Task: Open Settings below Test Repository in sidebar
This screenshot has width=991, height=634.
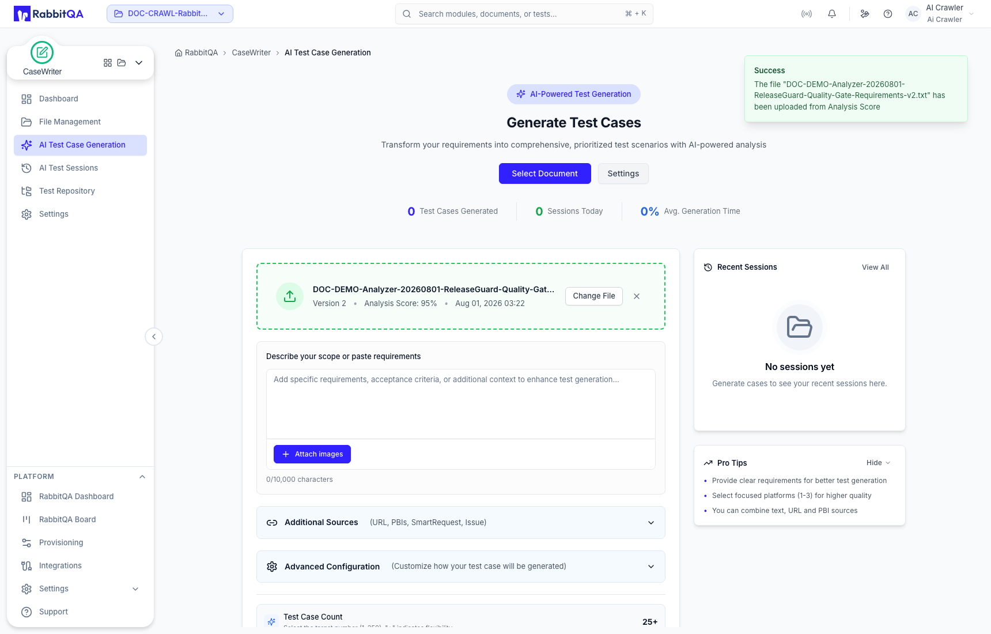Action: pyautogui.click(x=80, y=214)
